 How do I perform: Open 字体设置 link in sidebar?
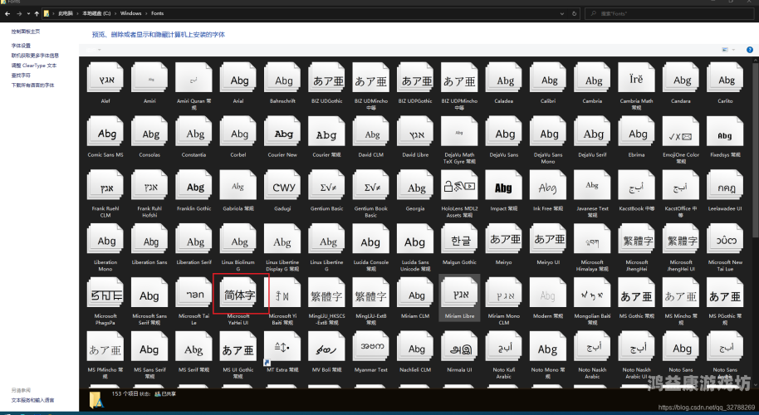coord(21,46)
